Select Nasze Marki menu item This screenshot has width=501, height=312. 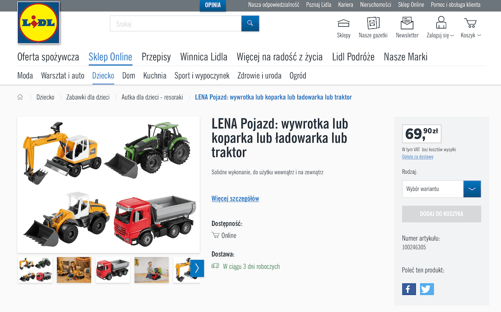point(406,57)
